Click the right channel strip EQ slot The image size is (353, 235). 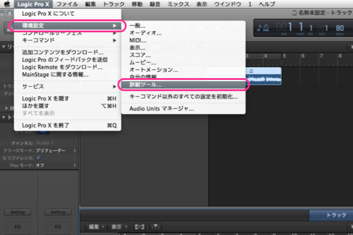point(58,227)
